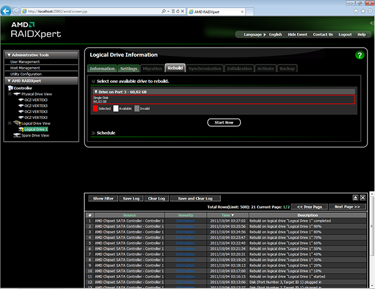The image size is (375, 289).
Task: Close the event log panel X icon
Action: (x=363, y=198)
